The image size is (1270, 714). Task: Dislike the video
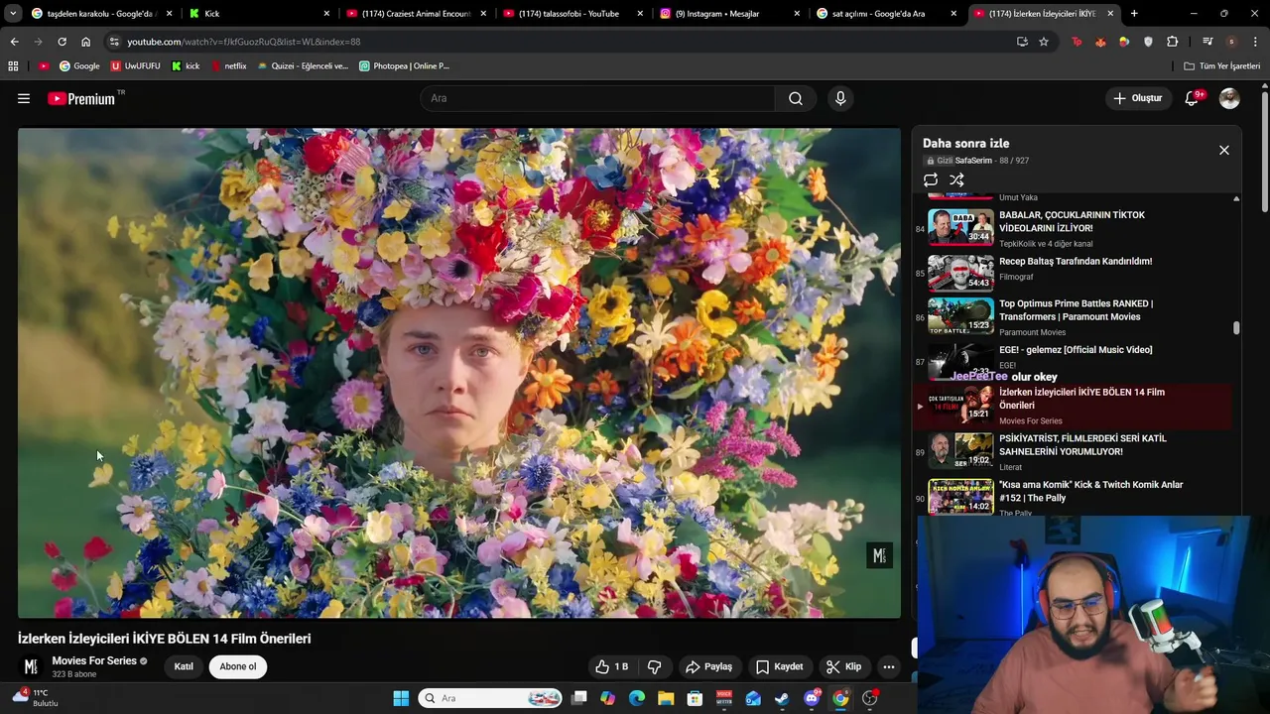(x=654, y=666)
